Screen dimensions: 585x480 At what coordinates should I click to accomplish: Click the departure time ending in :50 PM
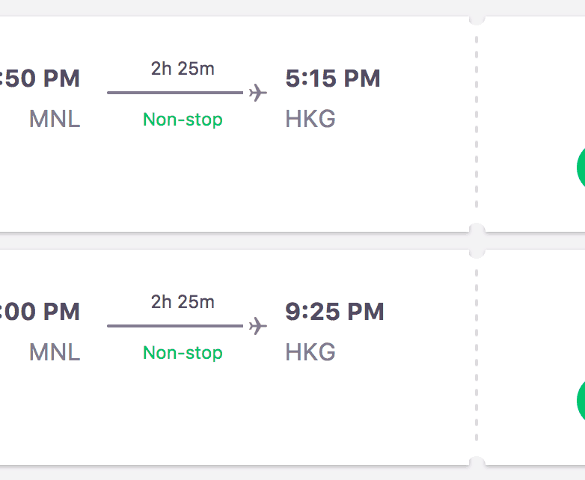pos(41,79)
